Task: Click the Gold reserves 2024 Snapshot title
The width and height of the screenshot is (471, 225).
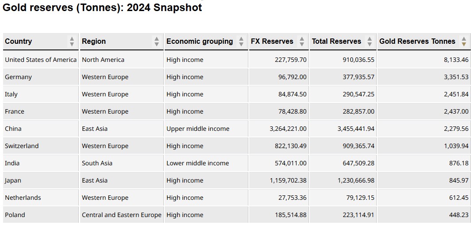Action: 103,8
